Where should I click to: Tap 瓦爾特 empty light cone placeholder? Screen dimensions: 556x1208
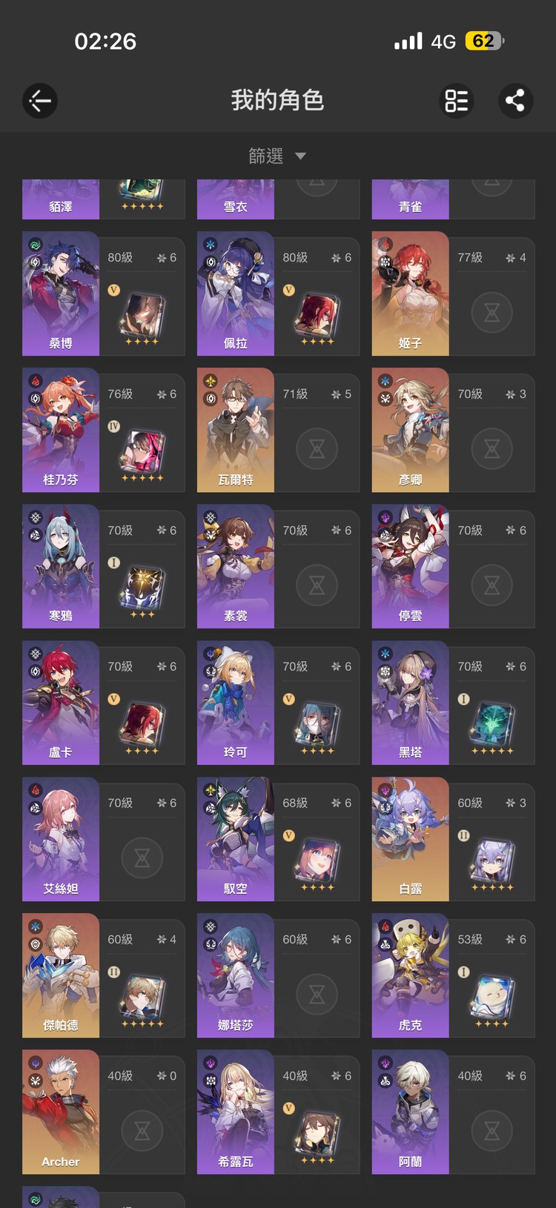[317, 449]
